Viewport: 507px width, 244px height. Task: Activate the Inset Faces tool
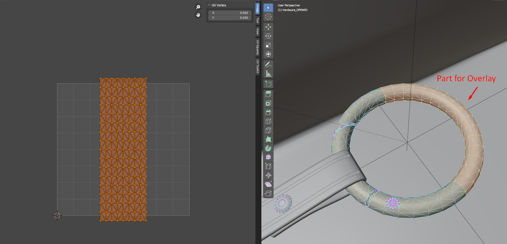[x=268, y=103]
